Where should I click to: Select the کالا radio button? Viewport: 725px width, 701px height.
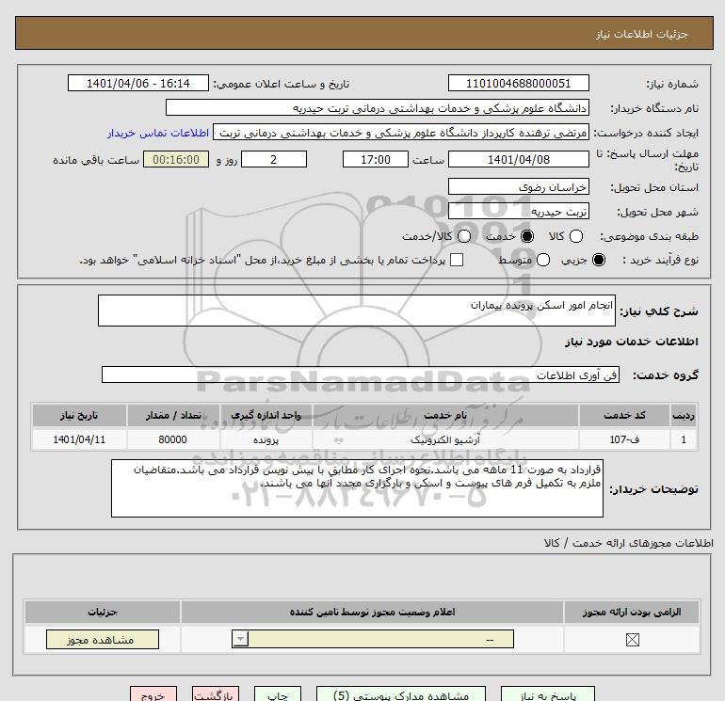[575, 236]
